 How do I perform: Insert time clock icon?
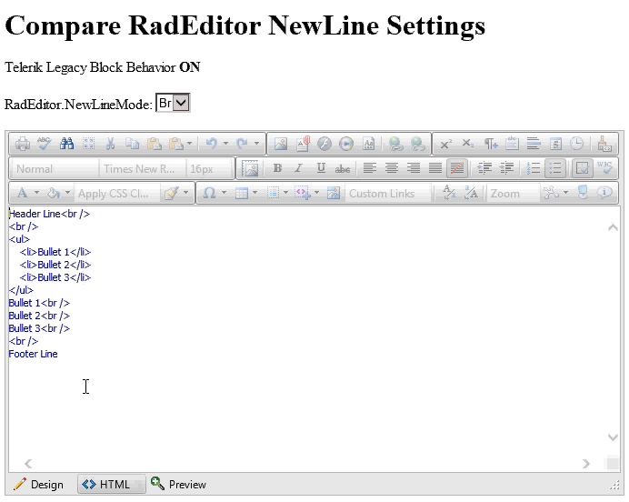coord(577,144)
